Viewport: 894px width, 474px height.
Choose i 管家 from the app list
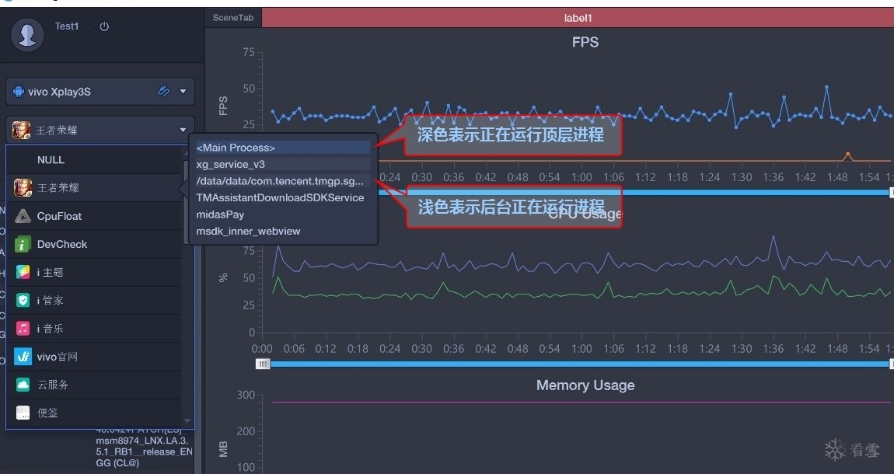pos(94,300)
